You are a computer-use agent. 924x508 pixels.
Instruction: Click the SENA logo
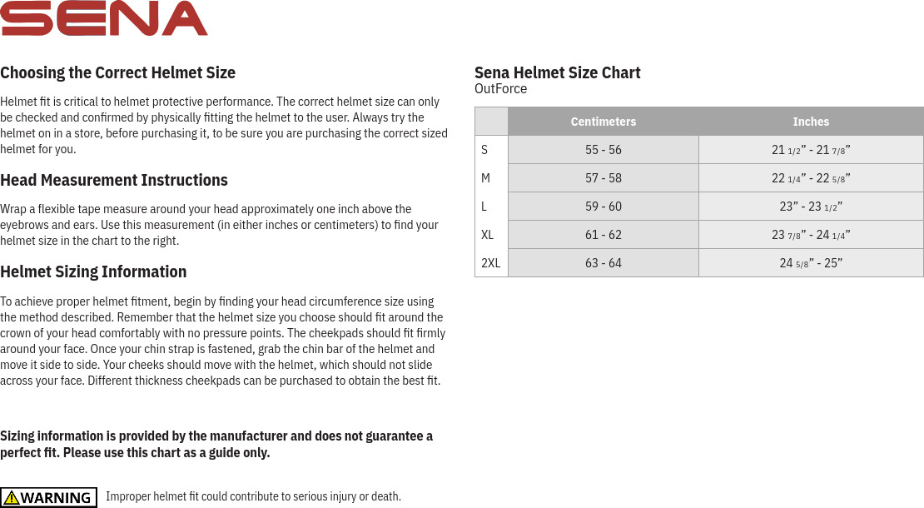tap(104, 18)
